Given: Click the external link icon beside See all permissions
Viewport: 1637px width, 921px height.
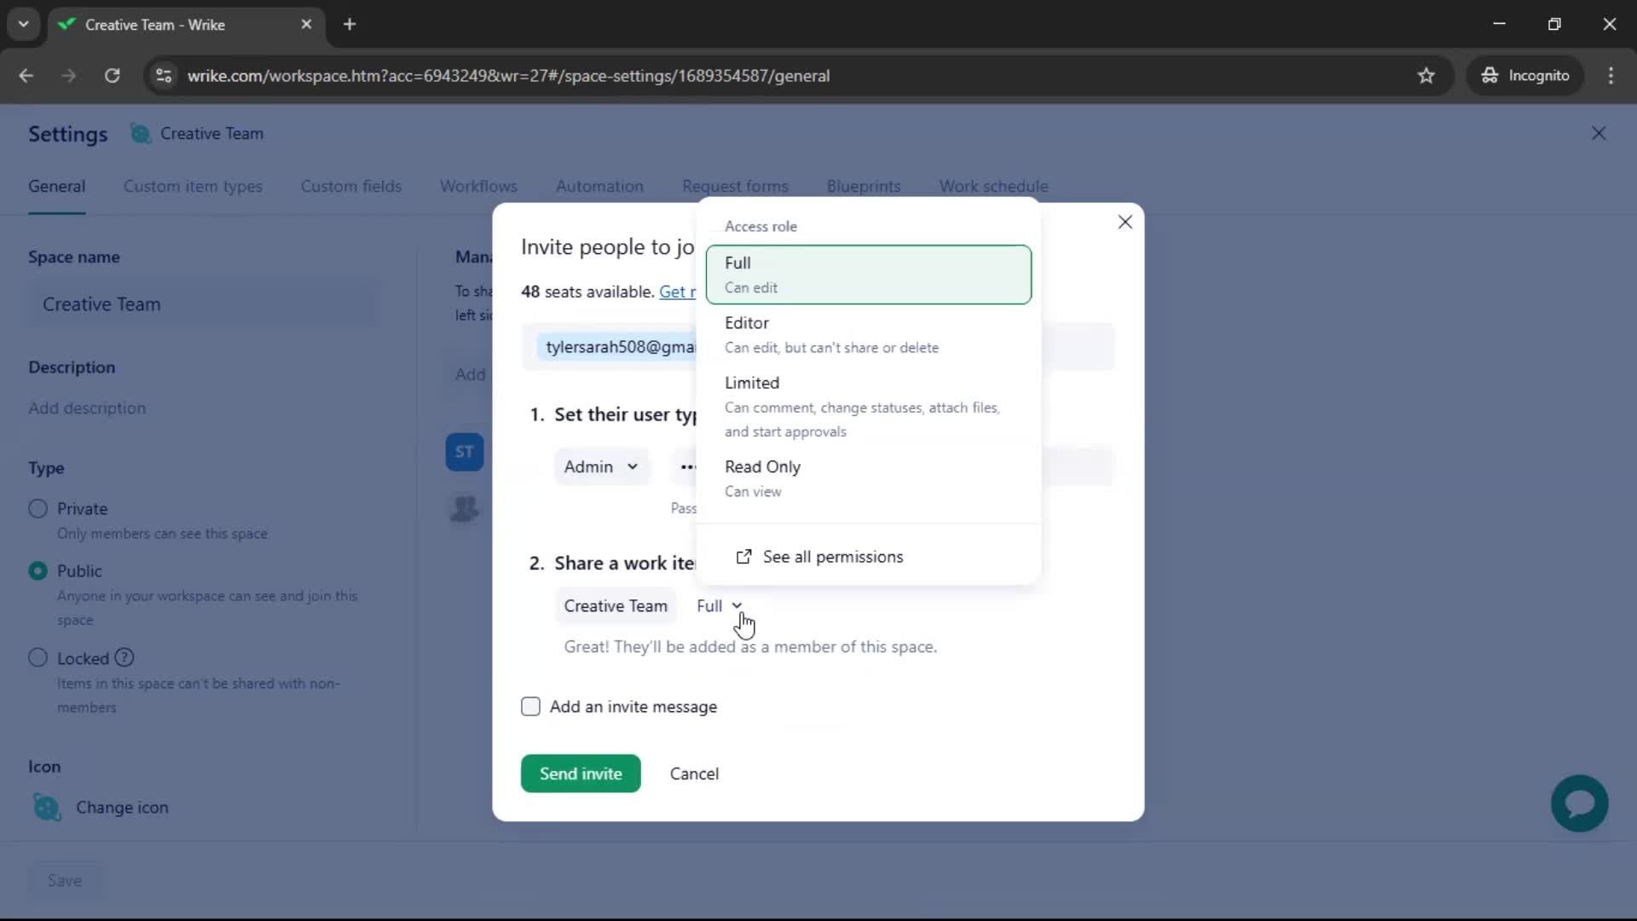Looking at the screenshot, I should click(743, 557).
